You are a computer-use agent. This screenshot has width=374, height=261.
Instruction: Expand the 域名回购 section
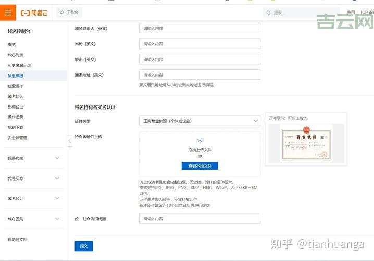pos(33,219)
